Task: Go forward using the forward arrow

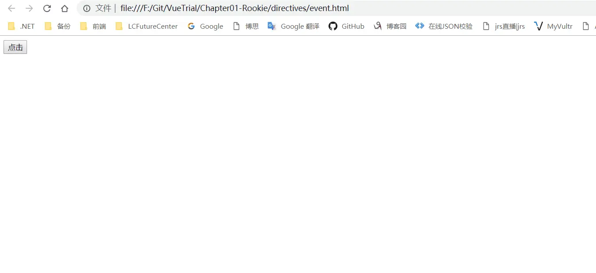Action: (x=29, y=8)
